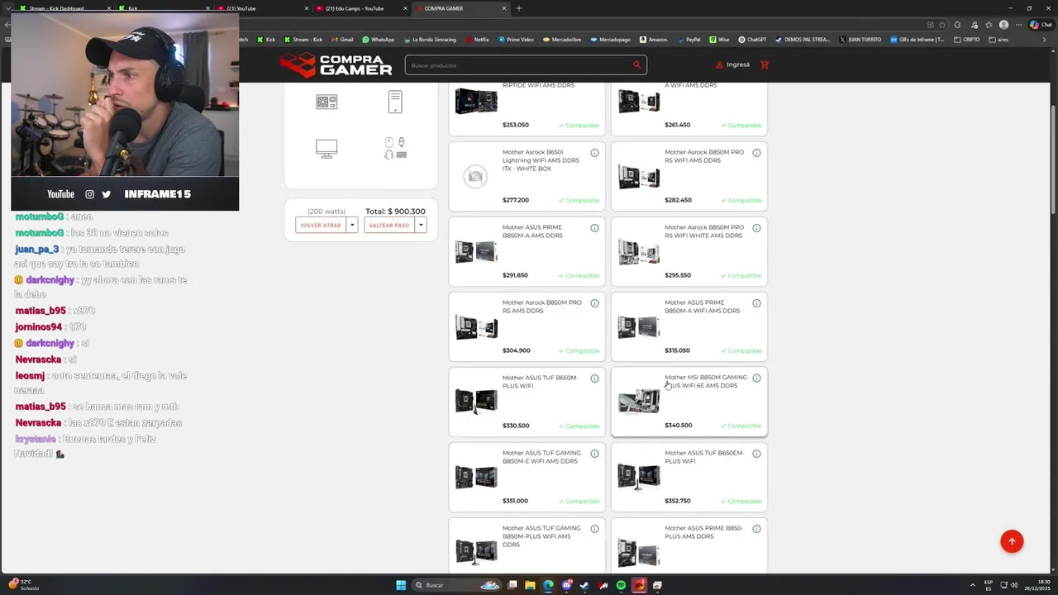Show info for ASUS PRIME B850M-A AM5
Screen dimensions: 1058x595
click(594, 228)
